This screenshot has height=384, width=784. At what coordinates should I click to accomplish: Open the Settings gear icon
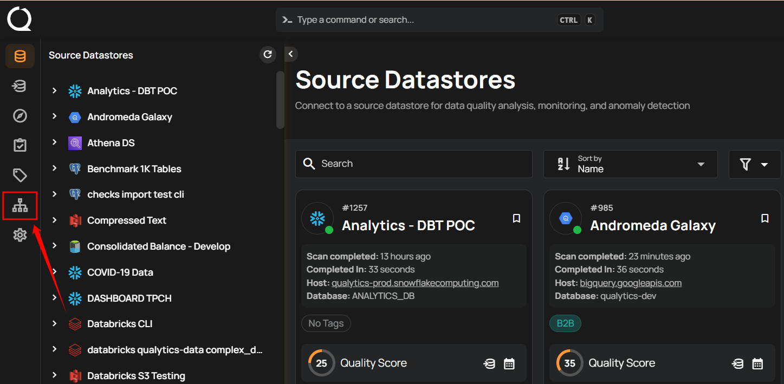coord(20,235)
